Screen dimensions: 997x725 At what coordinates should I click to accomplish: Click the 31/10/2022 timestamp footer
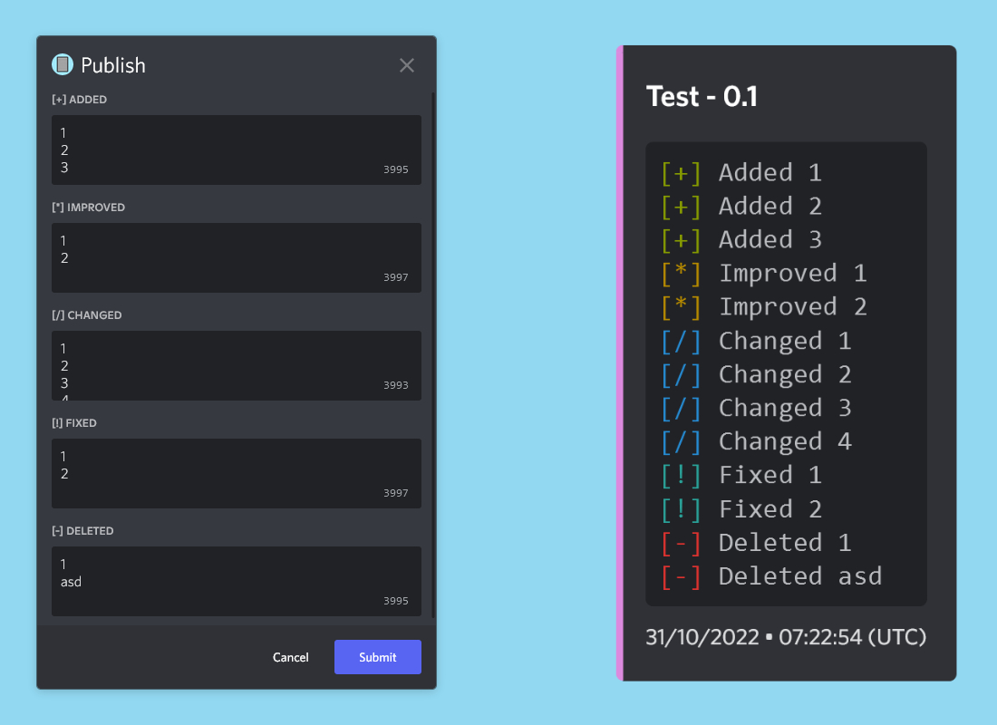click(785, 637)
